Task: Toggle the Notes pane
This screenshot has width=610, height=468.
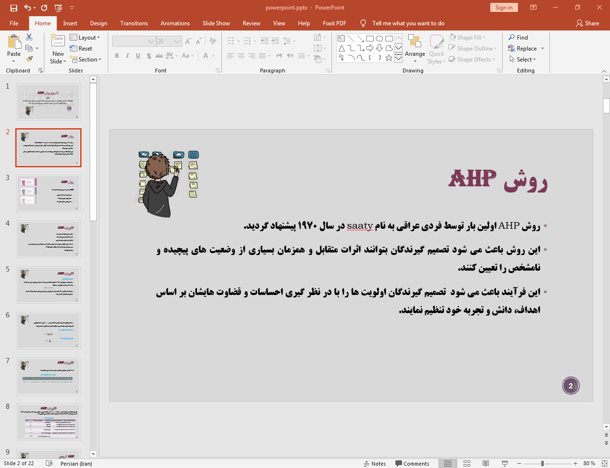Action: tap(375, 463)
